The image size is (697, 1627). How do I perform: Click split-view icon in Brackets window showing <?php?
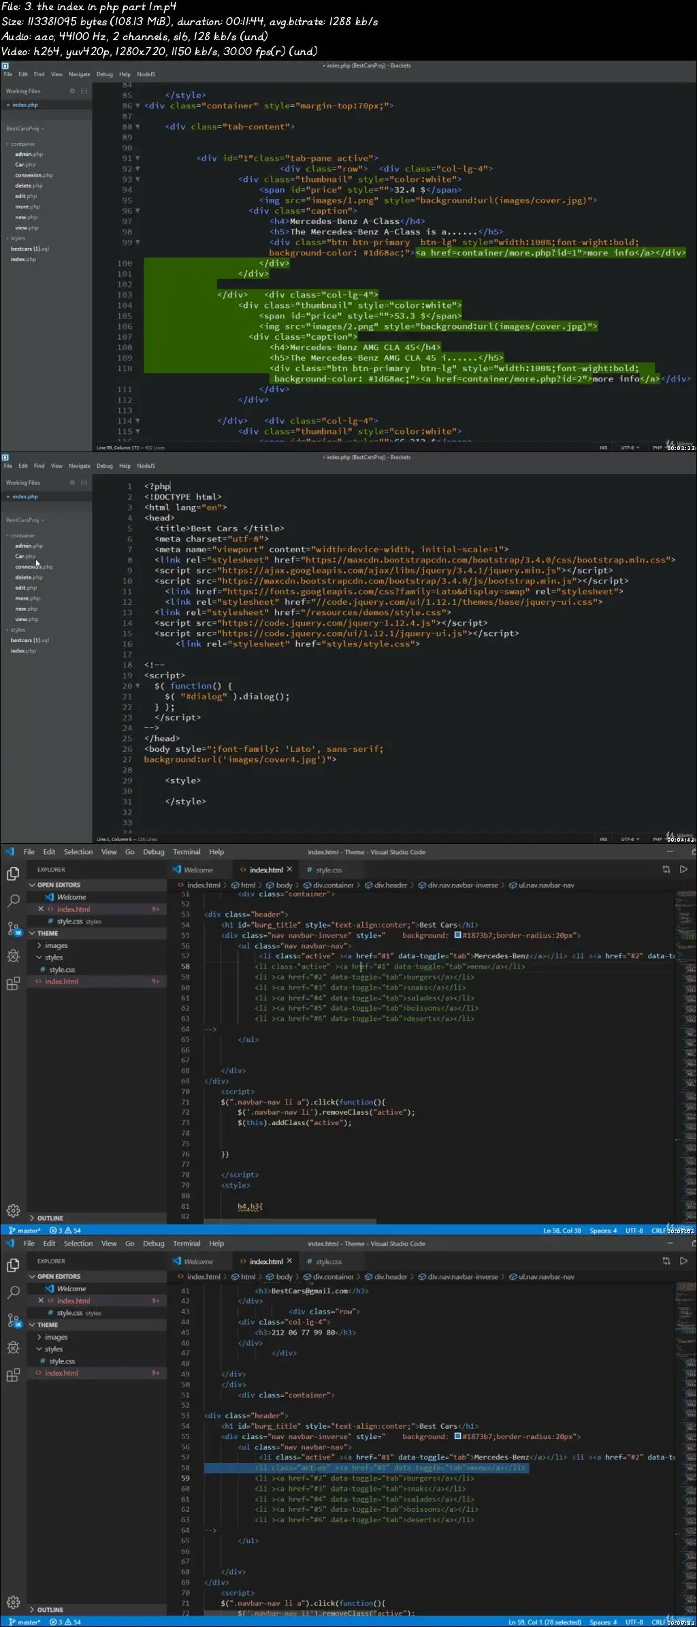(84, 482)
